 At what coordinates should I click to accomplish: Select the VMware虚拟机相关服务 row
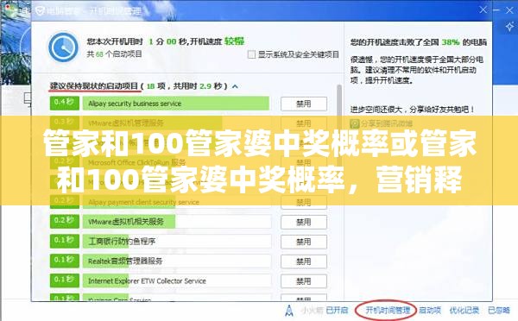pos(177,222)
